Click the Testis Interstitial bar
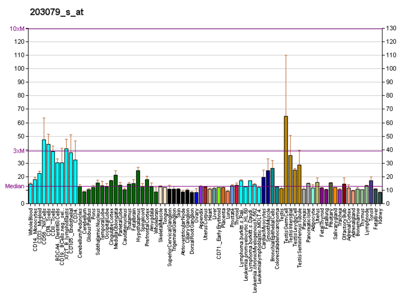Viewport: 410px width, 297px height. tap(290, 179)
